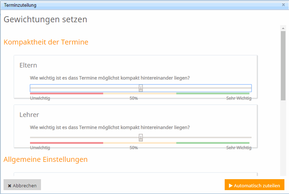Close the Terminzuteilung dialog
The height and width of the screenshot is (194, 289).
pyautogui.click(x=283, y=5)
